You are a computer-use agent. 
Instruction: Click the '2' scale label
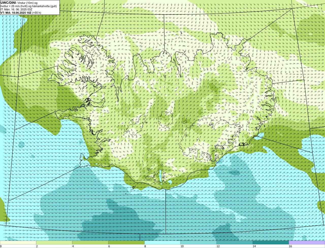point(37,246)
